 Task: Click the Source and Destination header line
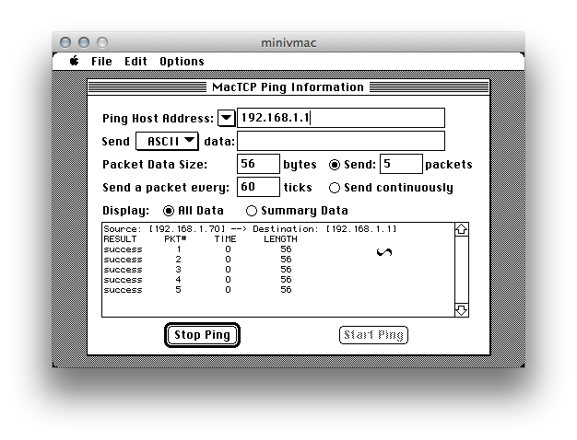pyautogui.click(x=250, y=229)
